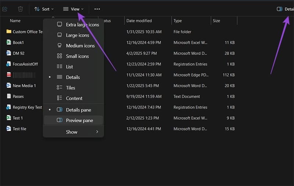Select the Test file row
This screenshot has height=186, width=294.
click(x=120, y=129)
